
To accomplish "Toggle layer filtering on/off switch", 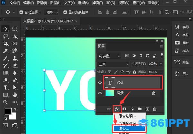I will coord(162,56).
